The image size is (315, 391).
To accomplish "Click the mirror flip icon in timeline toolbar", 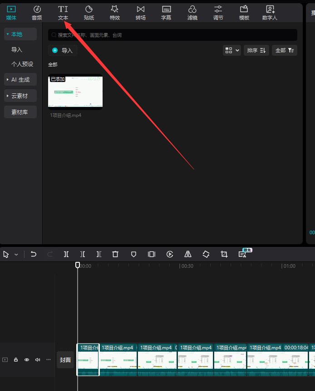I will point(188,255).
